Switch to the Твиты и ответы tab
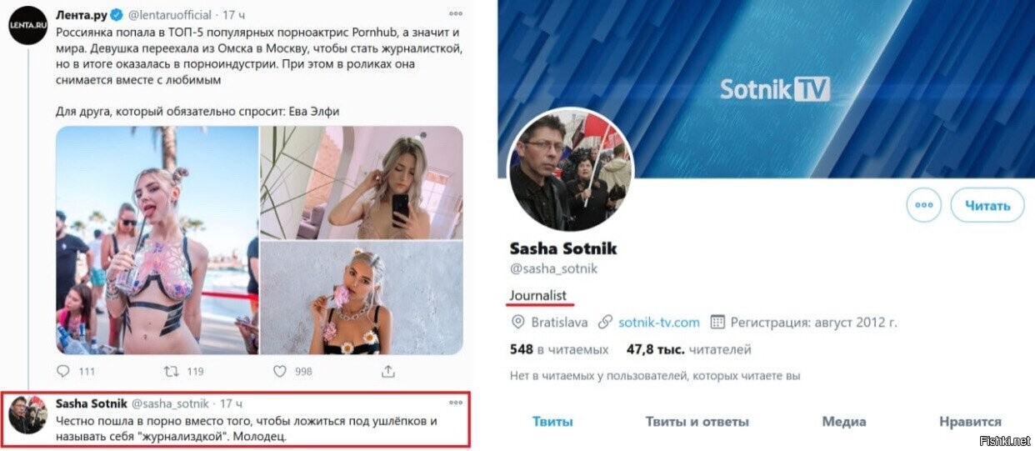1035x451 pixels. [697, 422]
